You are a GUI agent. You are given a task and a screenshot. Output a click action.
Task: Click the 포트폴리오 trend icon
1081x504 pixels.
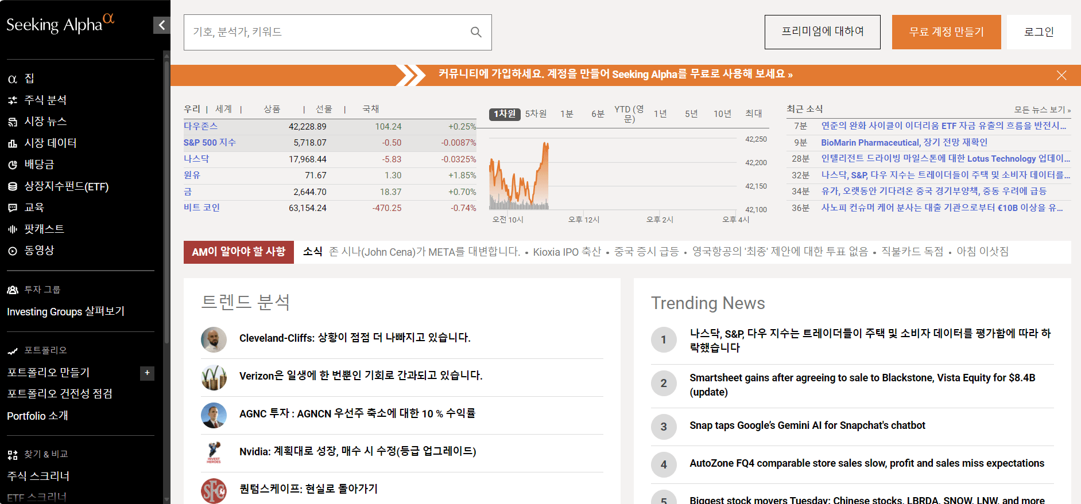(13, 351)
